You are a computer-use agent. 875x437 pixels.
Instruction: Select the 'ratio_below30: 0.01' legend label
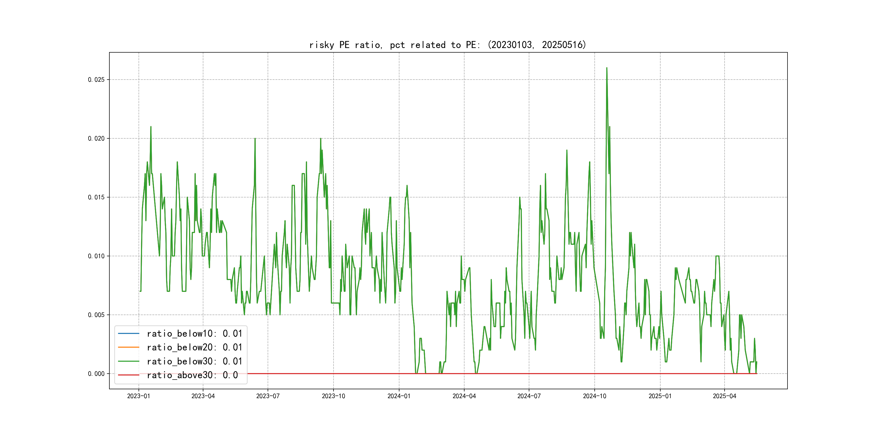click(194, 361)
